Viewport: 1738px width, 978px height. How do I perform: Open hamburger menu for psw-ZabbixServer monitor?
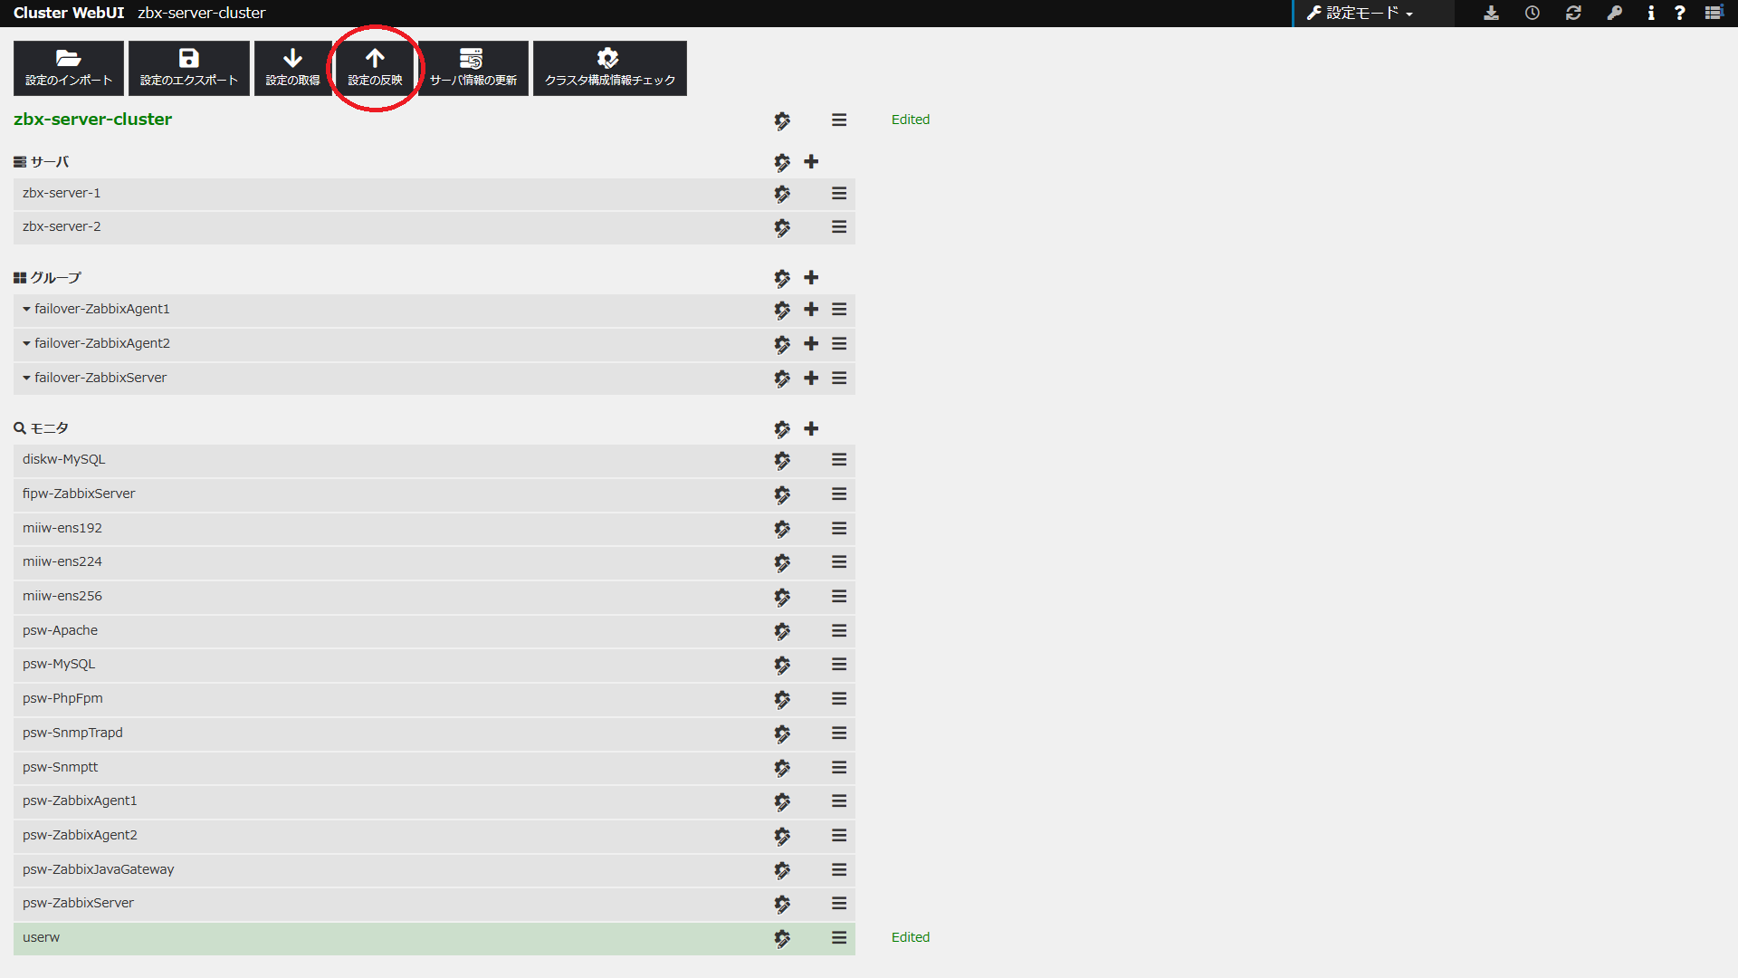[x=839, y=903]
